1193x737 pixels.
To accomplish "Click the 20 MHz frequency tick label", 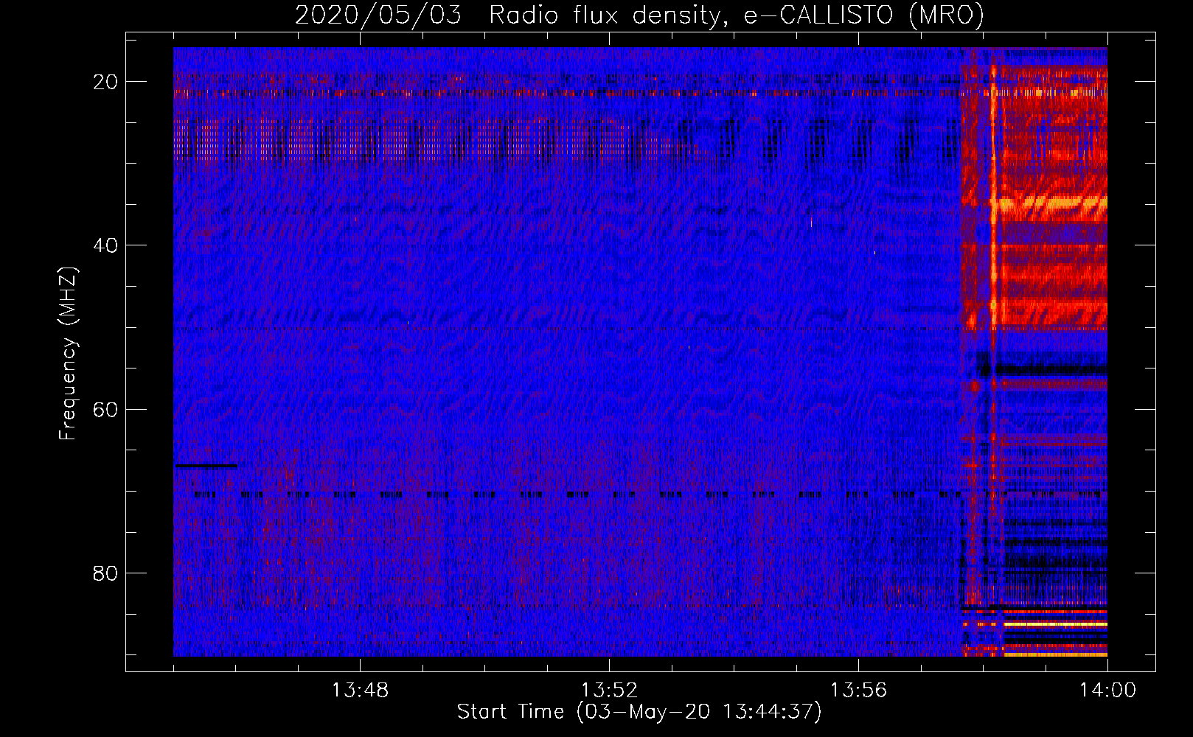I will tap(105, 82).
